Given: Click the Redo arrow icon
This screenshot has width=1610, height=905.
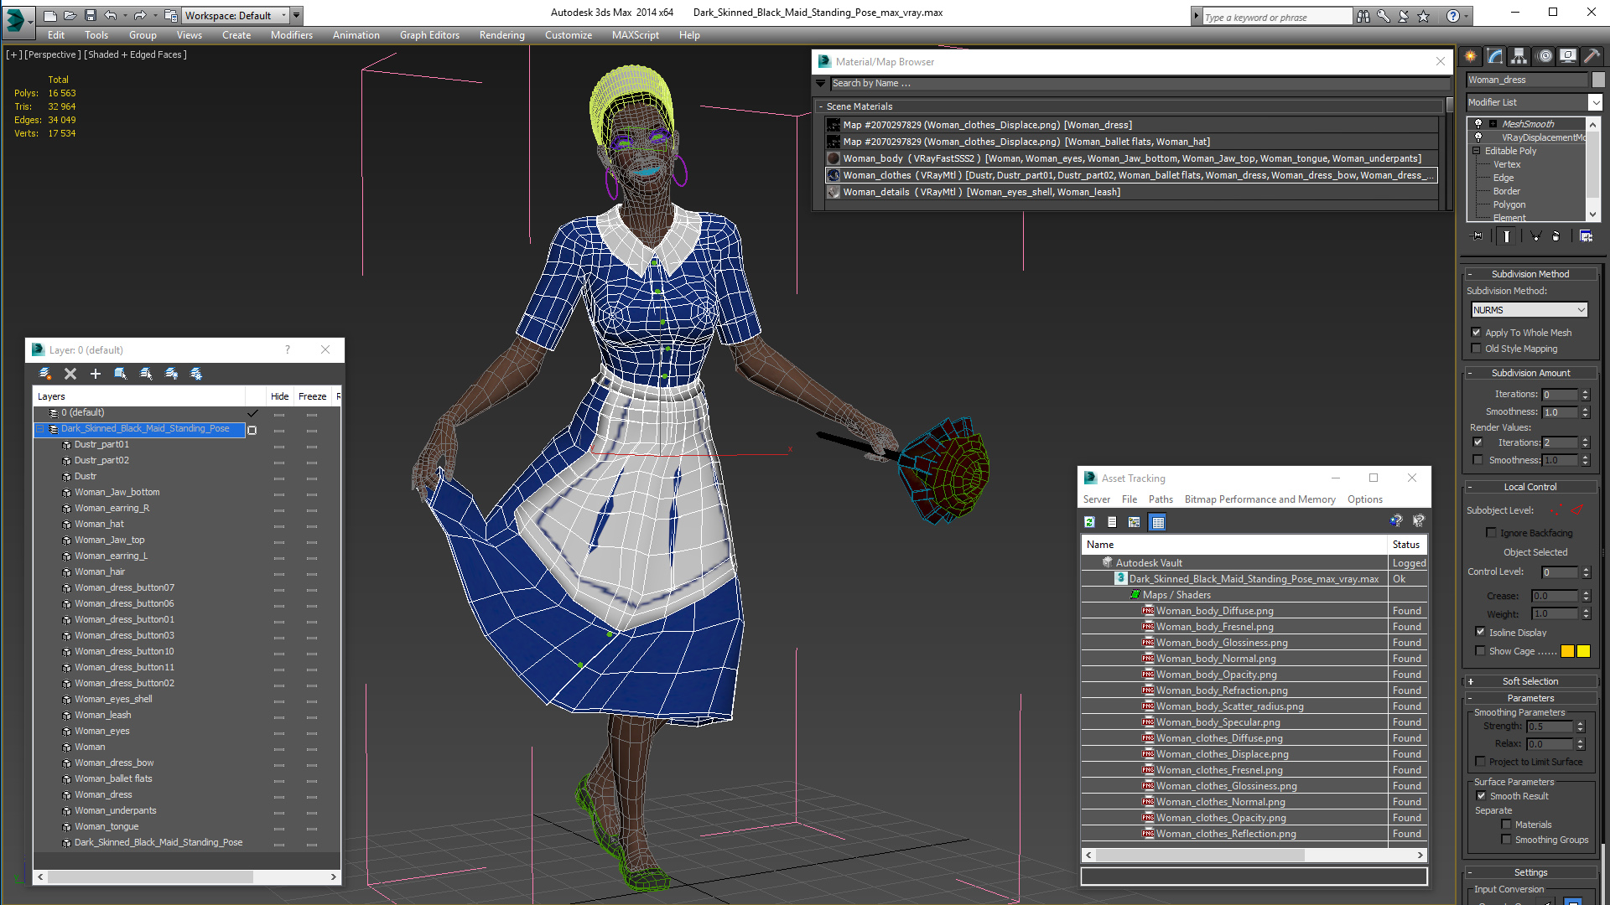Looking at the screenshot, I should [x=139, y=15].
